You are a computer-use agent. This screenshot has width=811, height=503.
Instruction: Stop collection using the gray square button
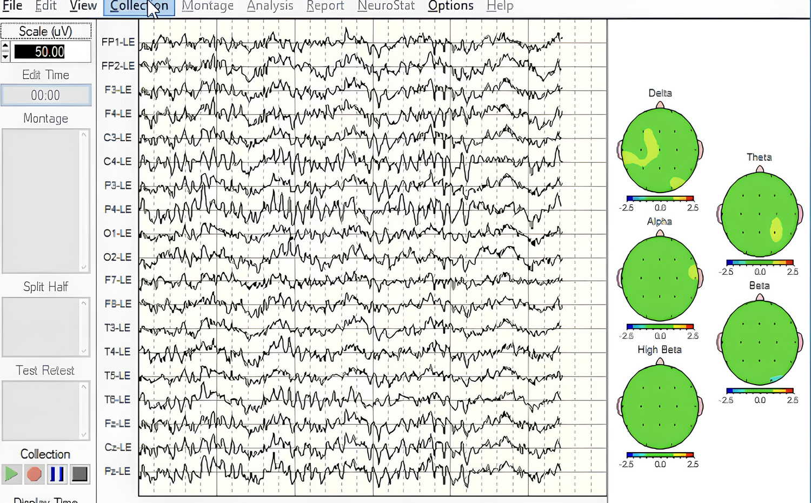79,474
